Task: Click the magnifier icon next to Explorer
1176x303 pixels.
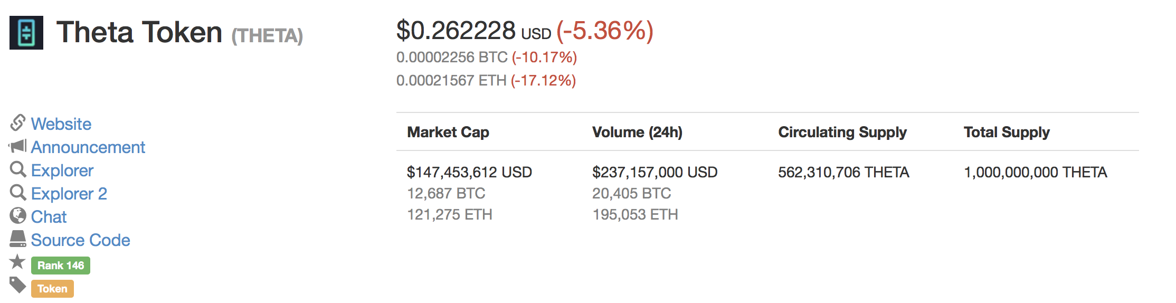Action: 18,169
